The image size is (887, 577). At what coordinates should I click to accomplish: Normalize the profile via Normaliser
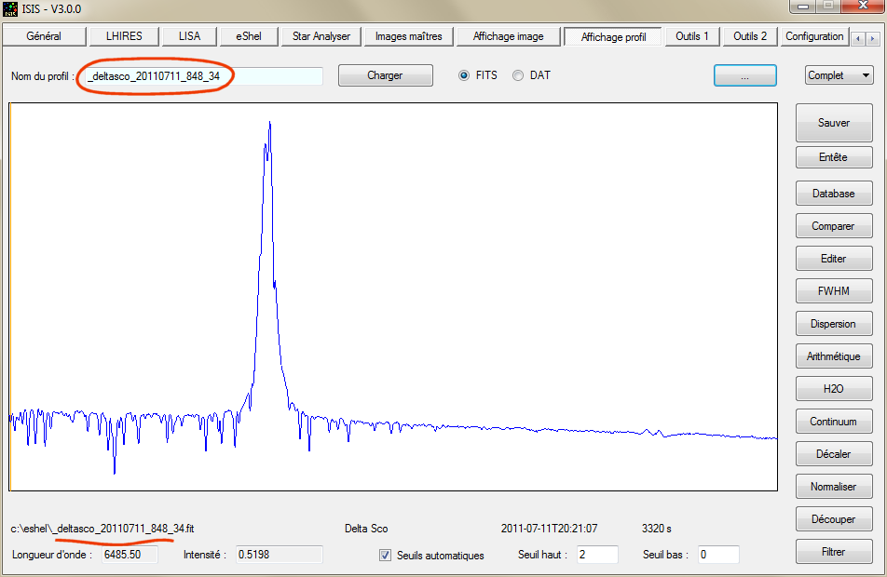coord(833,486)
